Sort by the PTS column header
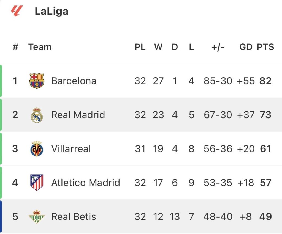The height and width of the screenshot is (234, 282). pyautogui.click(x=265, y=47)
